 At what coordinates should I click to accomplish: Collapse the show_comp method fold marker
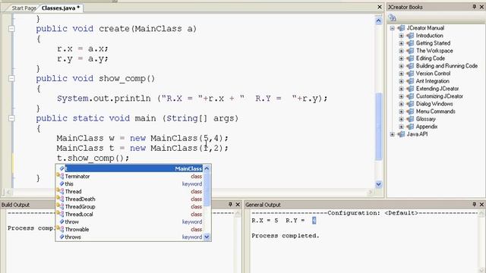click(x=11, y=79)
